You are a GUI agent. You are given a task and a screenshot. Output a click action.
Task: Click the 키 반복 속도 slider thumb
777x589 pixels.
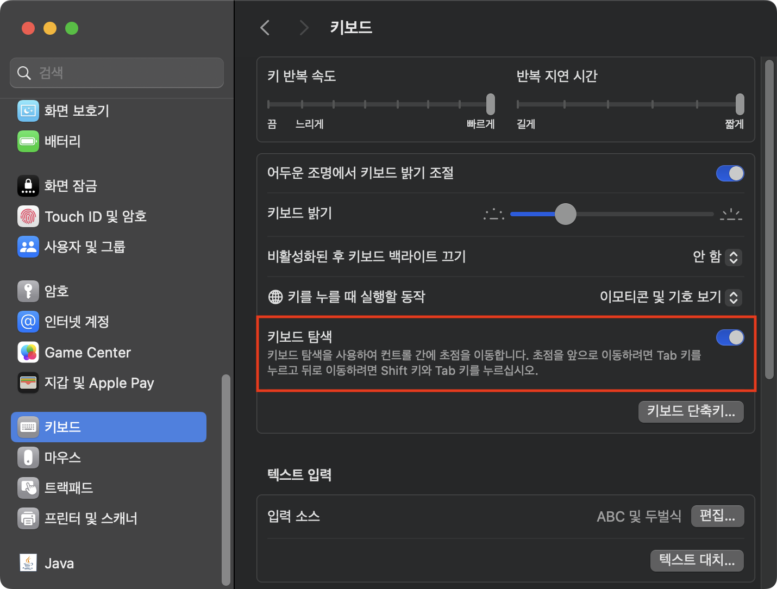[x=491, y=104]
